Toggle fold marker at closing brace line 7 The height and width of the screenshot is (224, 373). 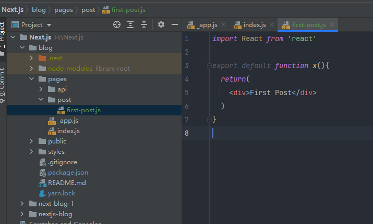point(209,119)
